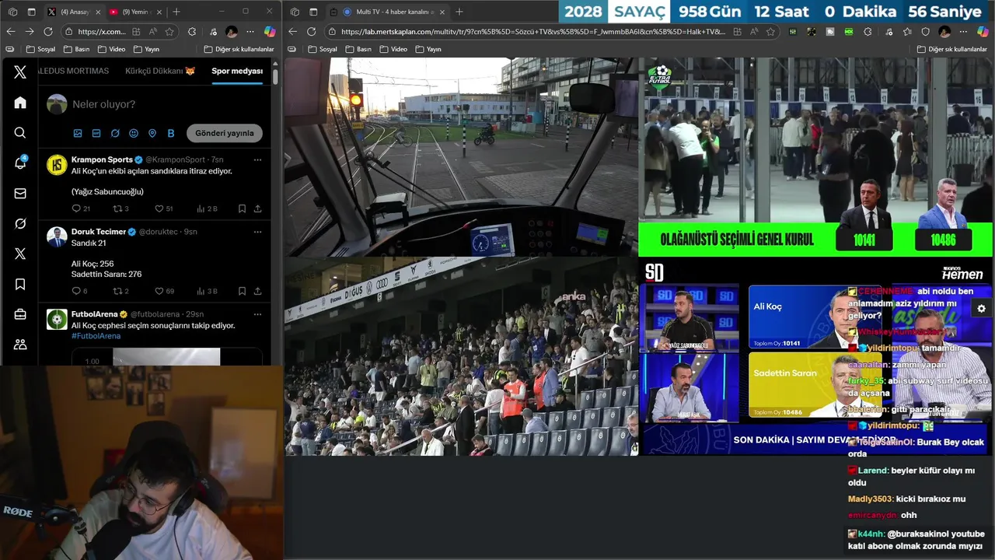Like the Krampon Sports post
This screenshot has width=995, height=560.
coord(159,208)
